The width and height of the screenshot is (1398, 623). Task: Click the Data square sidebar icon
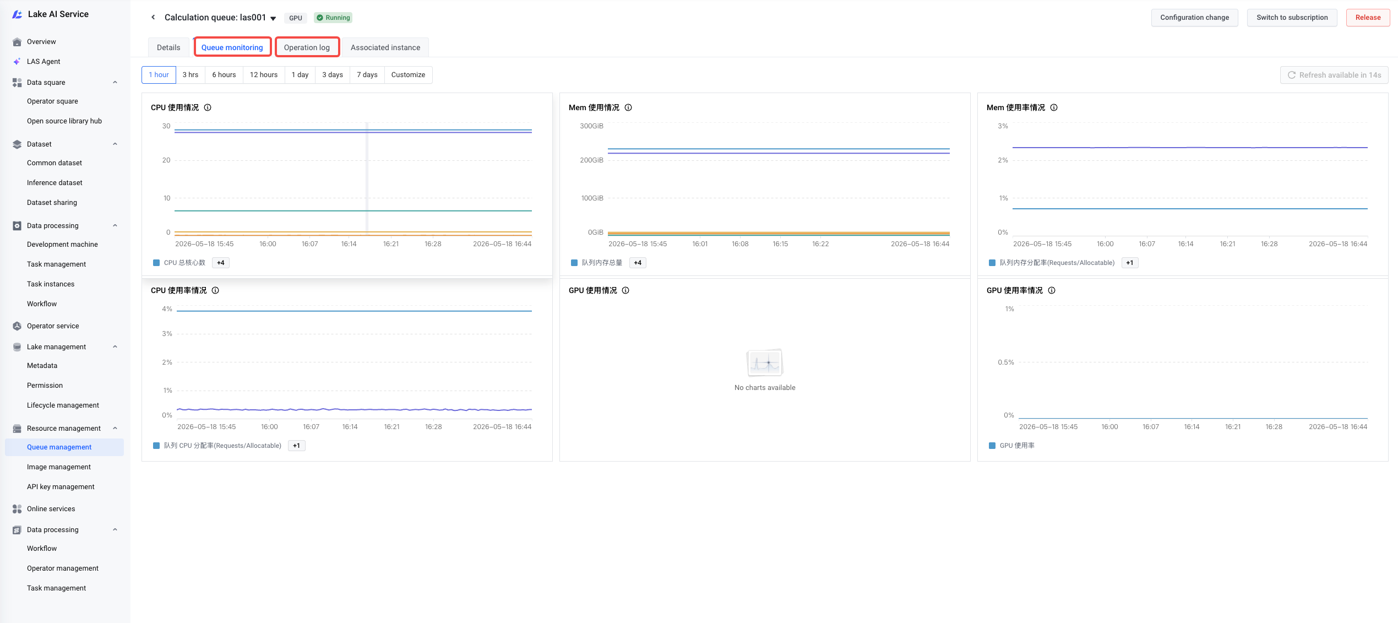pos(17,83)
